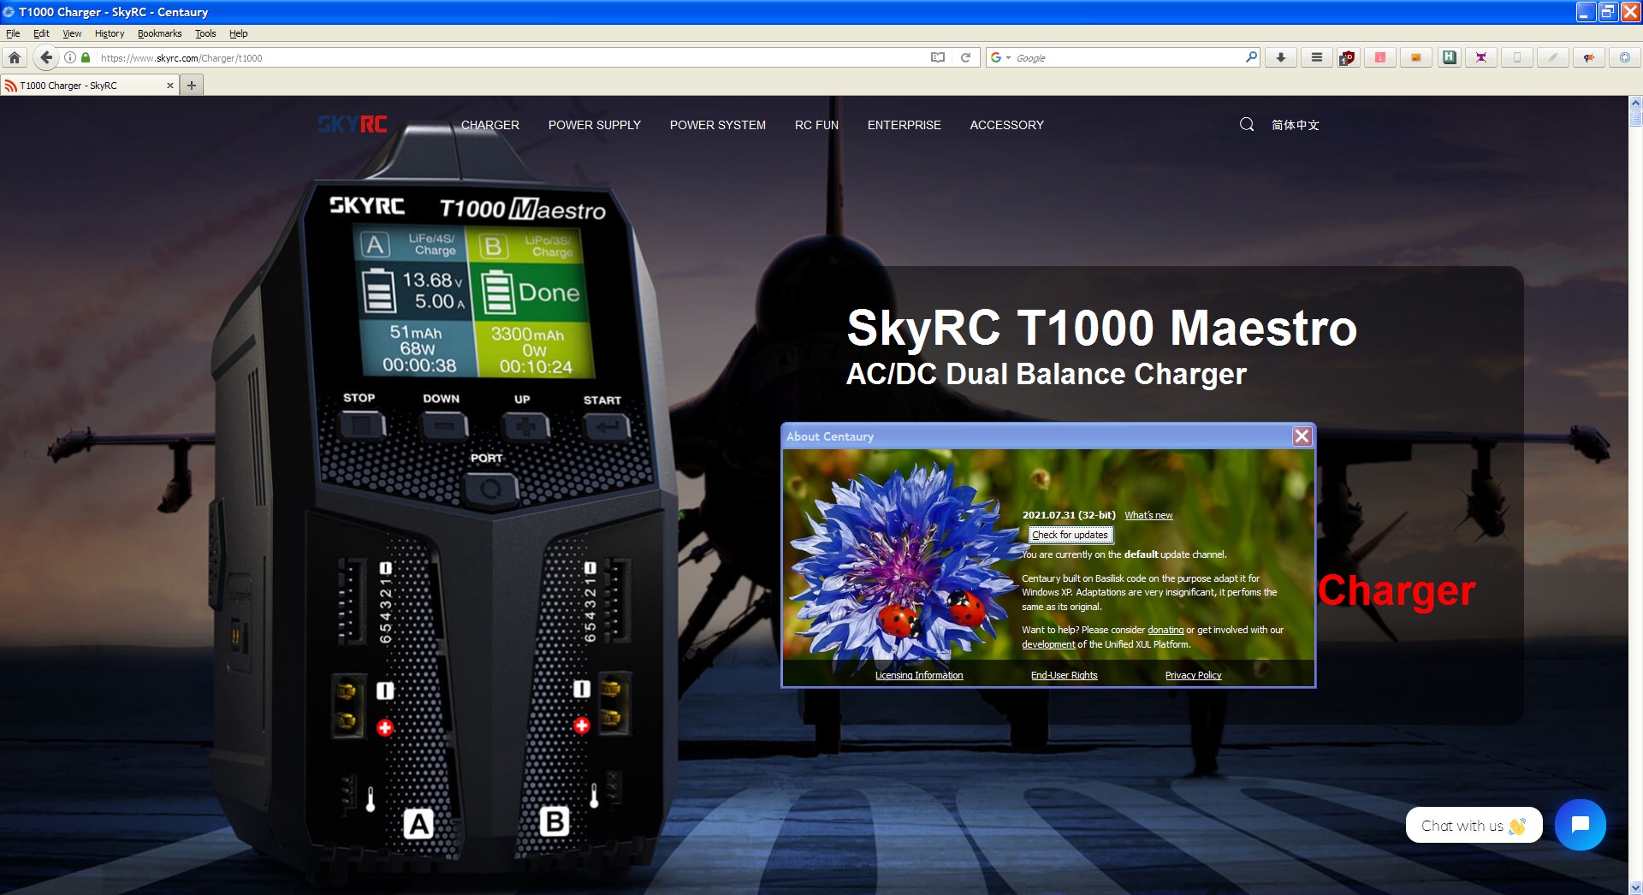The height and width of the screenshot is (895, 1643).
Task: Go back to the previous page
Action: click(46, 57)
